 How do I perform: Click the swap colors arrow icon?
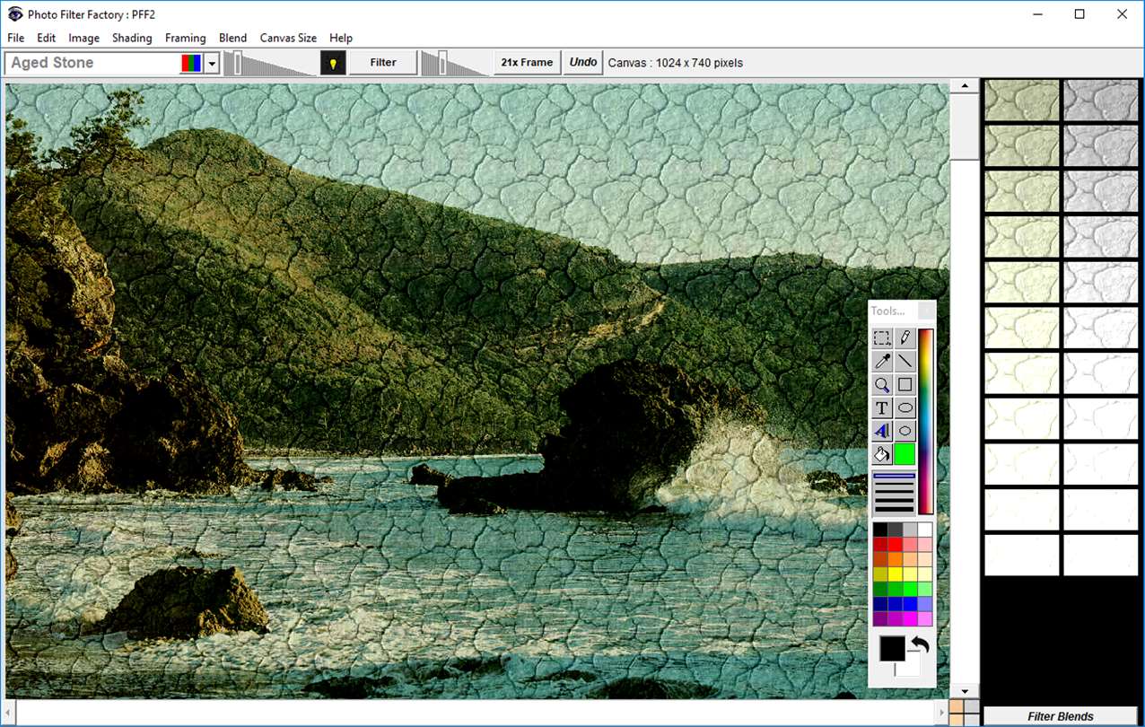[919, 644]
